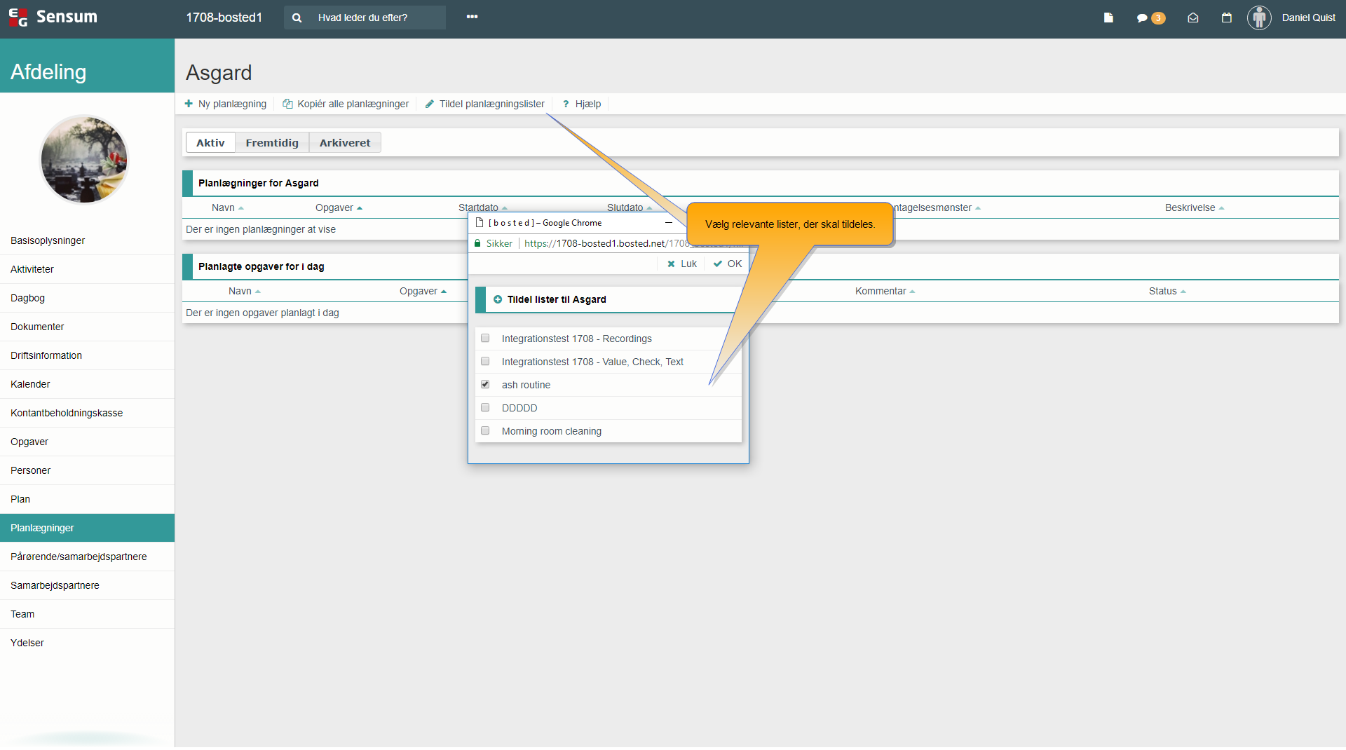Click the Asgard department picture
1346x750 pixels.
(x=84, y=160)
